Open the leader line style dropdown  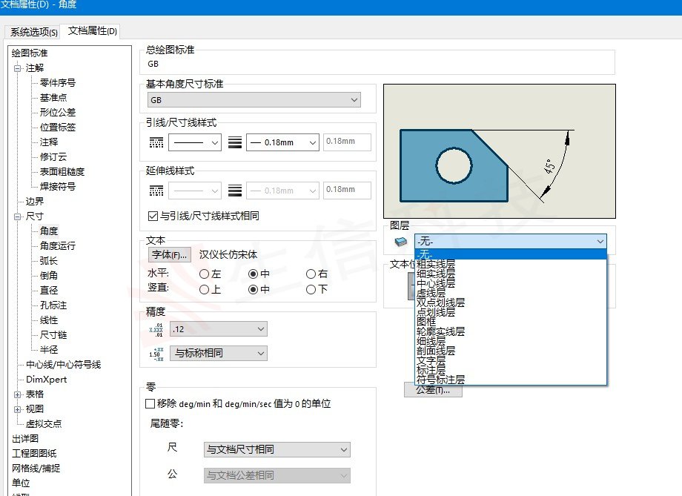[195, 142]
